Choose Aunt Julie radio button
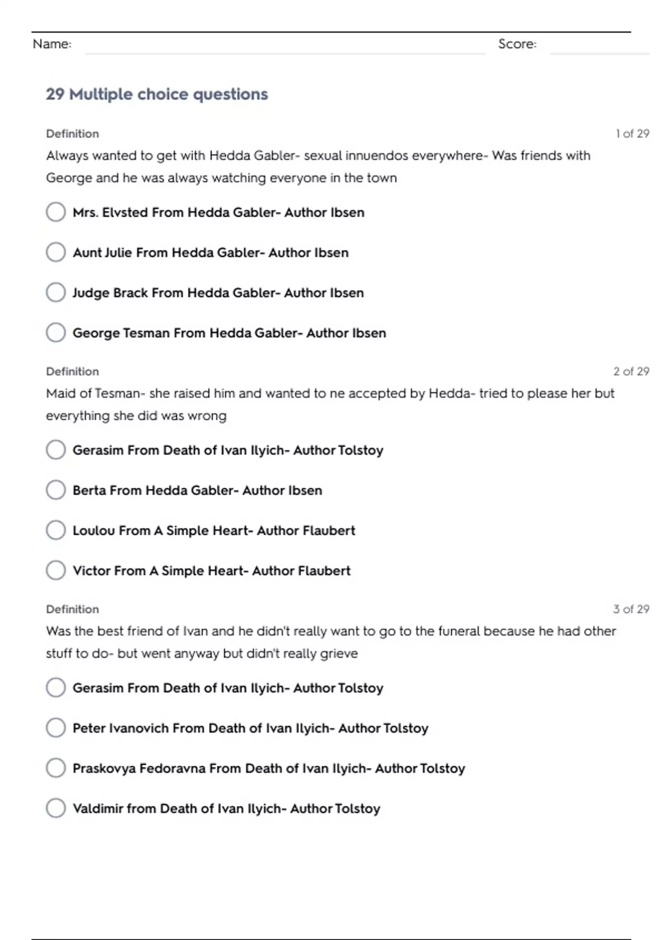Screen dimensions: 663x940 56,252
